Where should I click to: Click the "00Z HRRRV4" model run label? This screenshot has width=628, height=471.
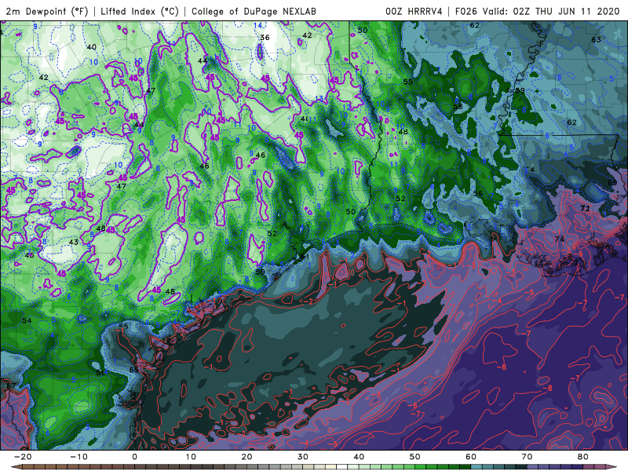point(414,11)
